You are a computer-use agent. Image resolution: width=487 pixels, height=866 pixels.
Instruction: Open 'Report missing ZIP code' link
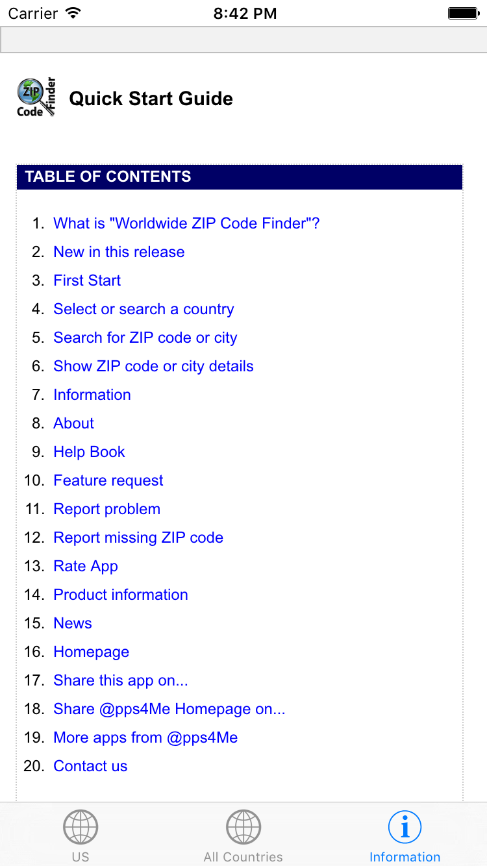click(x=138, y=538)
